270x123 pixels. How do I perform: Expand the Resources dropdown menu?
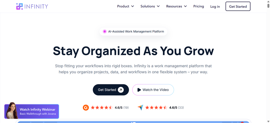coord(176,6)
